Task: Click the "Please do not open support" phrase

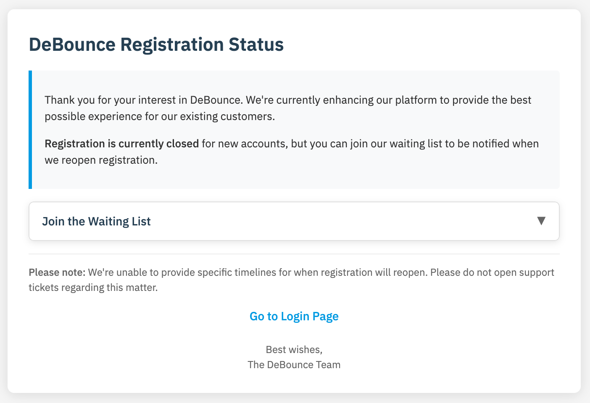Action: [x=492, y=272]
